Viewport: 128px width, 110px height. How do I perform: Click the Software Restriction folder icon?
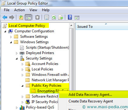point(28,96)
